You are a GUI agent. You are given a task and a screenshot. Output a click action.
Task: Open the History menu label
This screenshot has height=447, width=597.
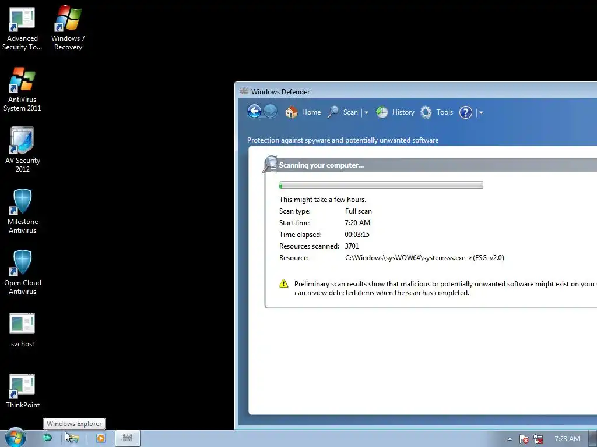[x=403, y=112]
